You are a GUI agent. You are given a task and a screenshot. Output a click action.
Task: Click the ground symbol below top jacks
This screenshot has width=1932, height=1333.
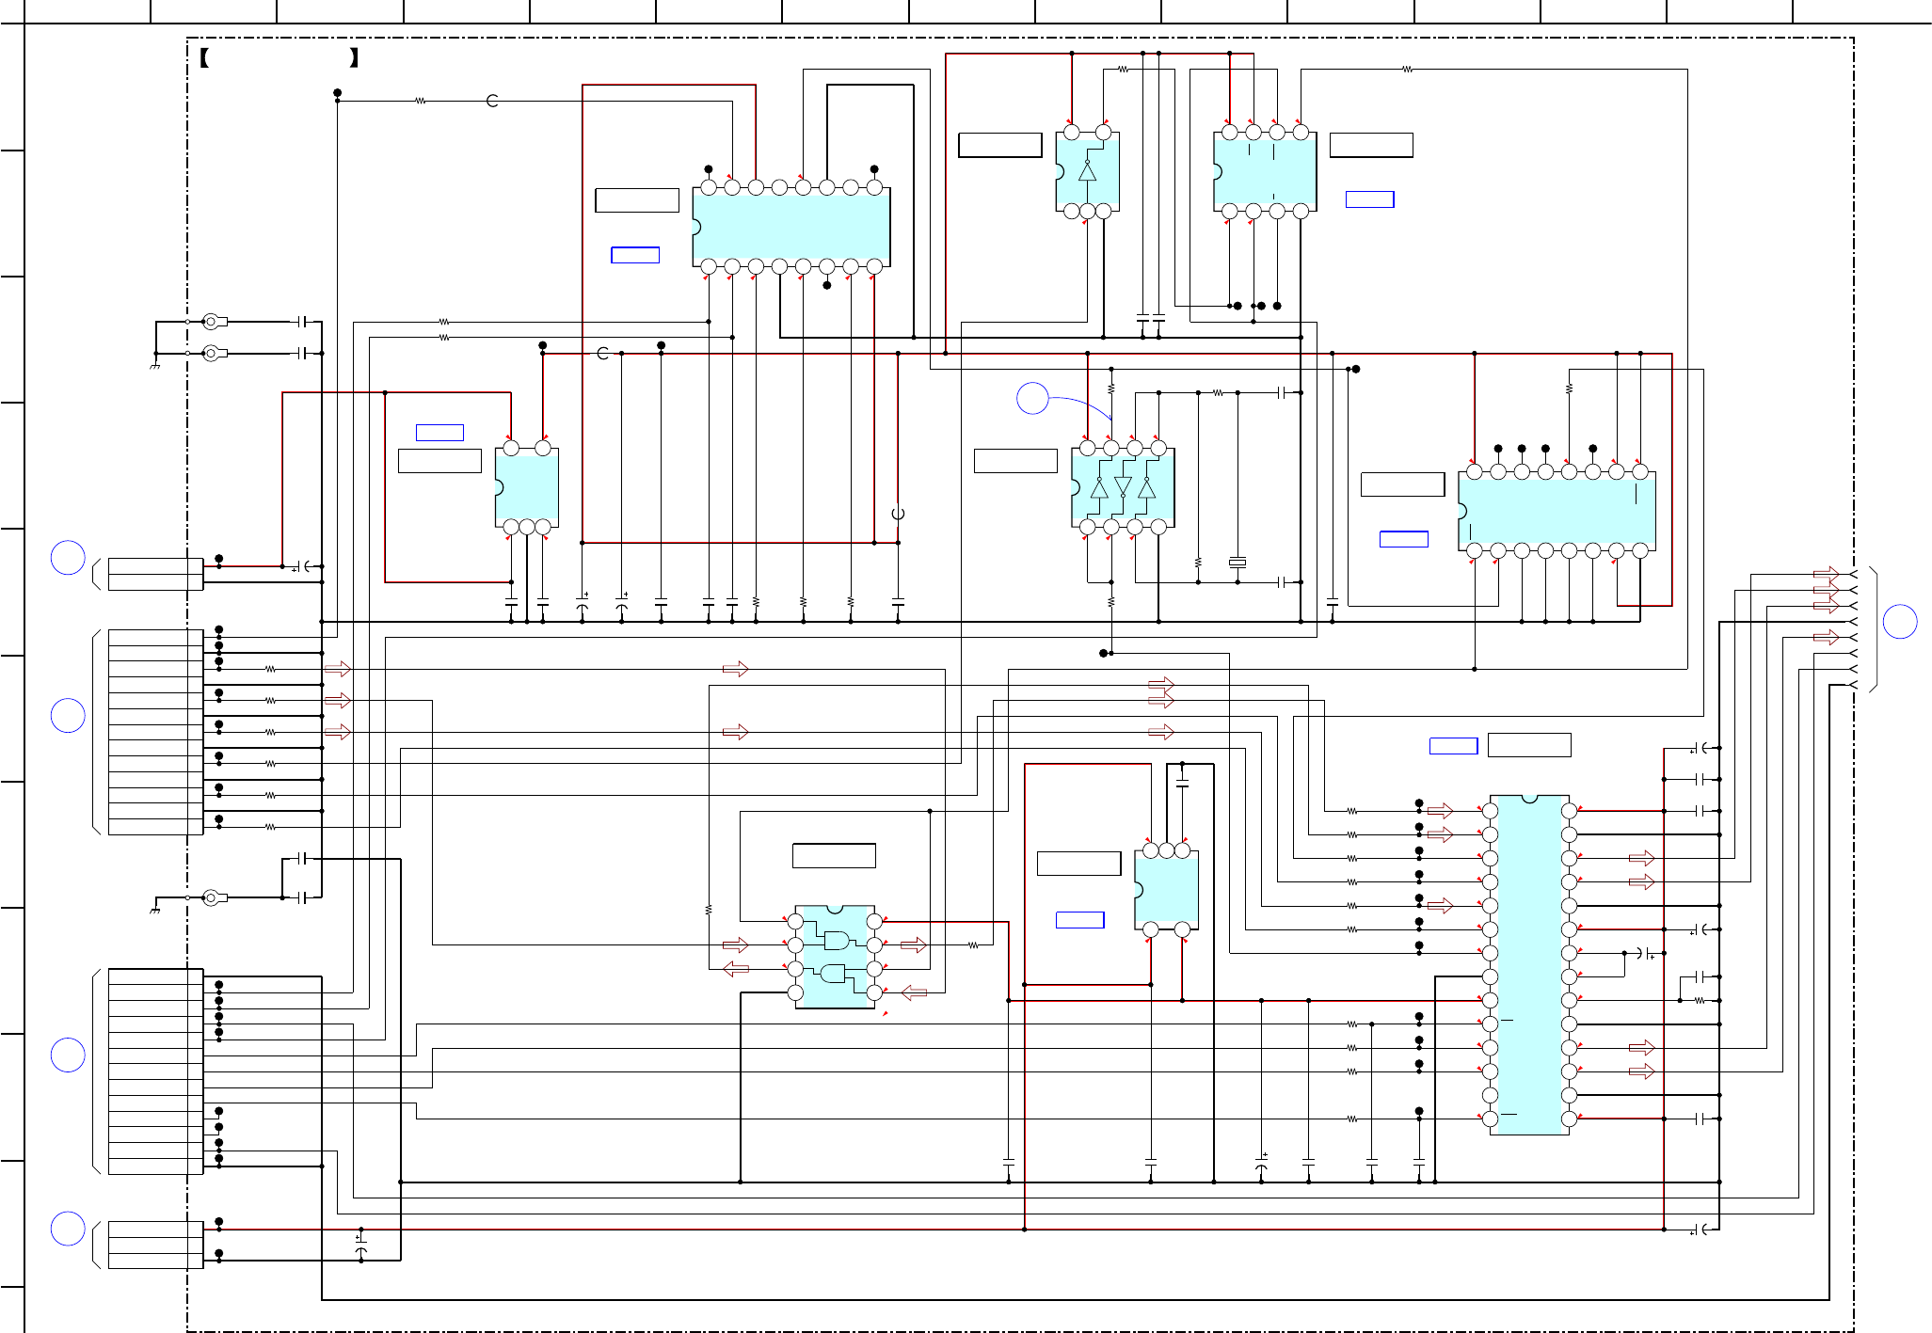pos(154,366)
